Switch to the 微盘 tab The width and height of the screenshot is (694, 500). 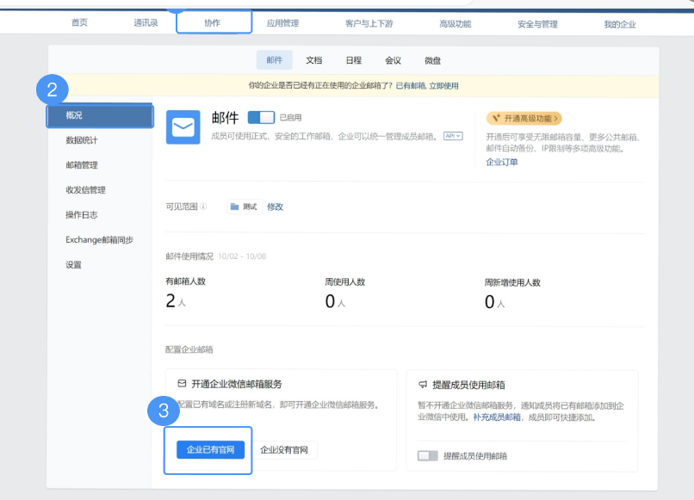click(x=431, y=60)
